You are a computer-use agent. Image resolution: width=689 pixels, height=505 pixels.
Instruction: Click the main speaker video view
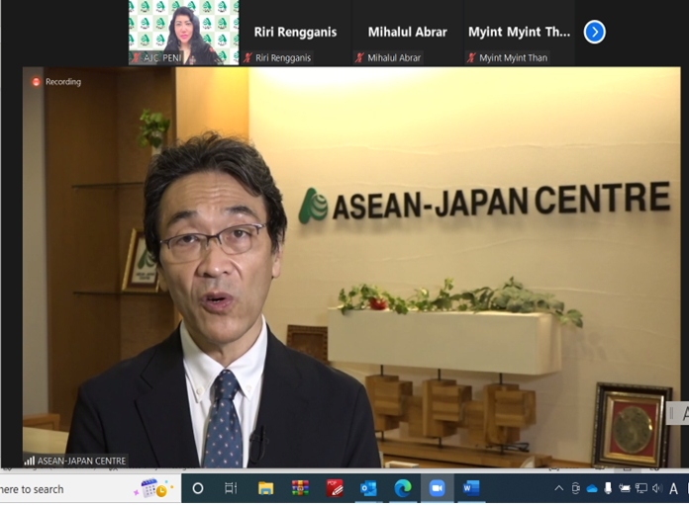click(x=351, y=267)
